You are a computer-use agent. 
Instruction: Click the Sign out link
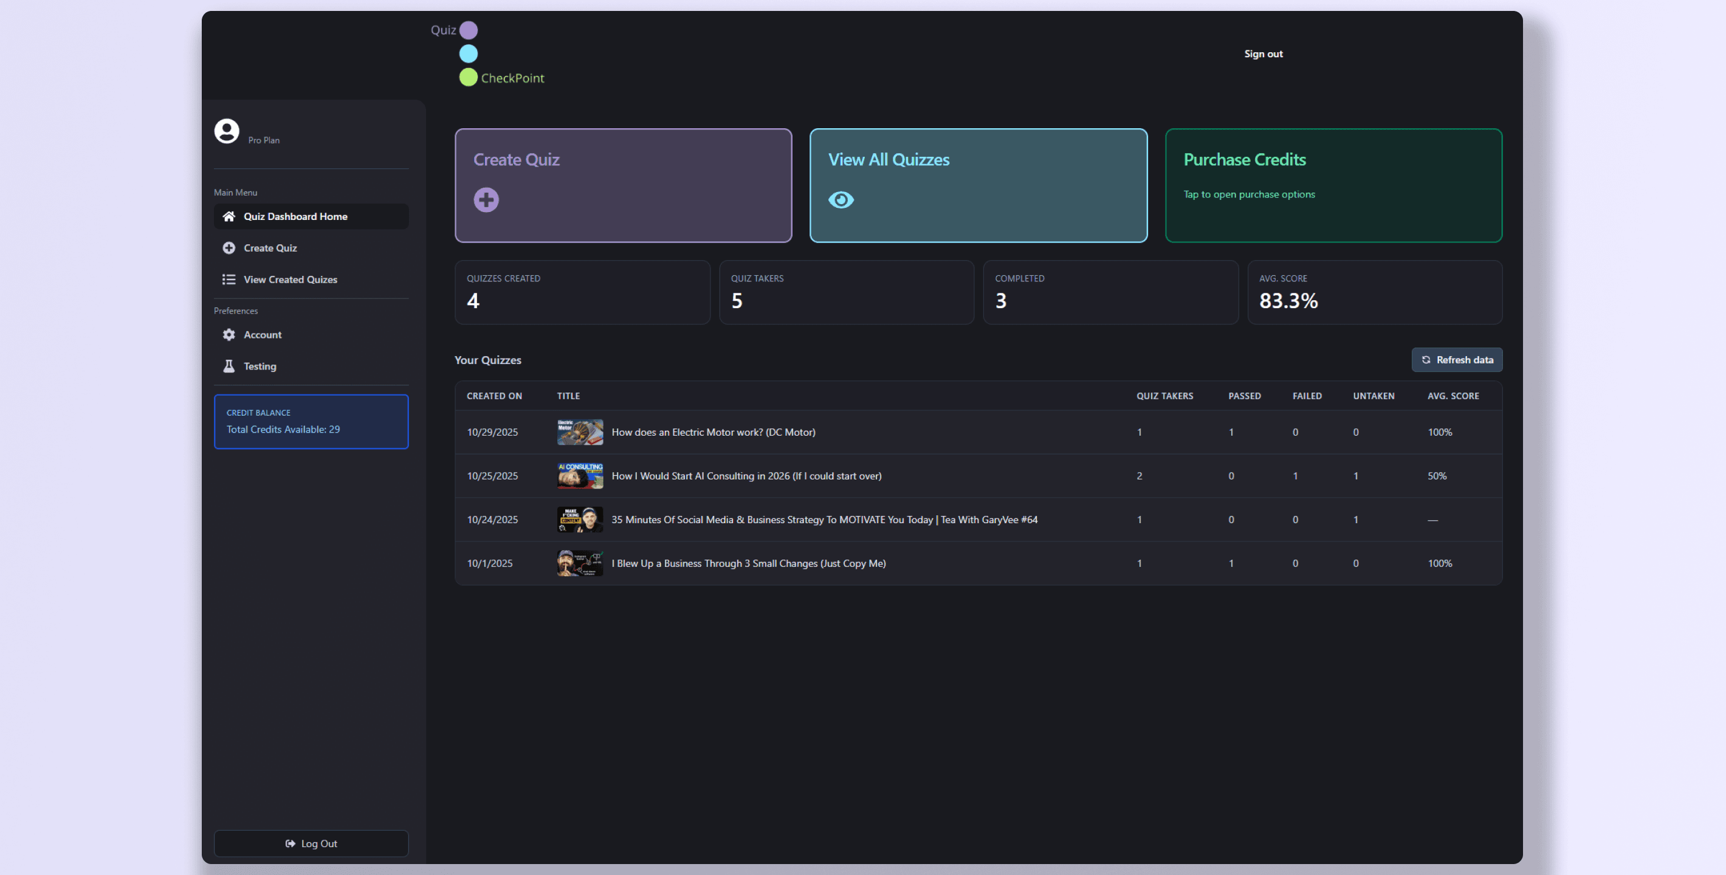tap(1263, 53)
